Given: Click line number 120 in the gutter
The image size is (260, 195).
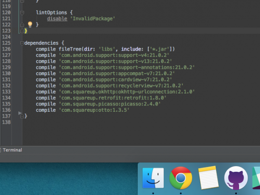Looking at the screenshot, I should [x=6, y=13].
